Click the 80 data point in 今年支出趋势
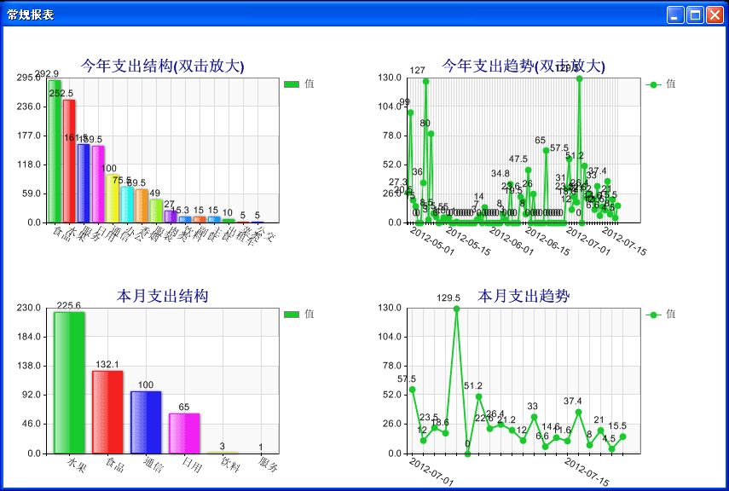This screenshot has width=729, height=491. click(431, 134)
